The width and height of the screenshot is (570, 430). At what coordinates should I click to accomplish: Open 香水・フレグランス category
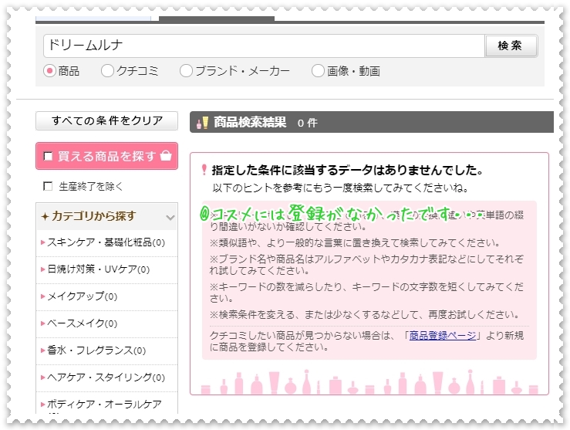tap(91, 350)
